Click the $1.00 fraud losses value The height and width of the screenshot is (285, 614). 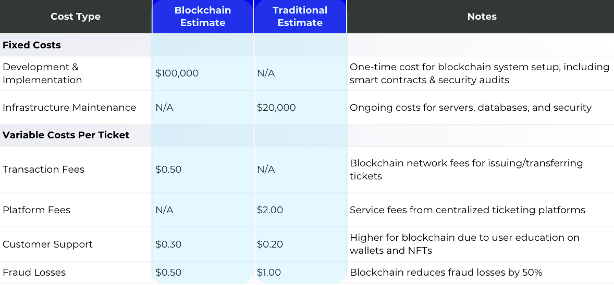point(269,273)
